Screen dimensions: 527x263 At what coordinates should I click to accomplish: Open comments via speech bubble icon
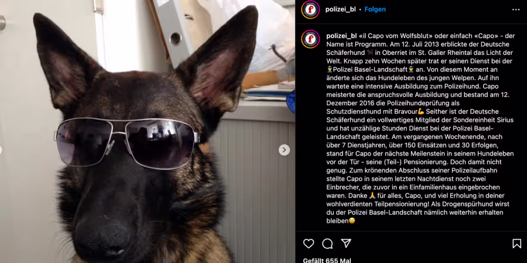(x=327, y=244)
